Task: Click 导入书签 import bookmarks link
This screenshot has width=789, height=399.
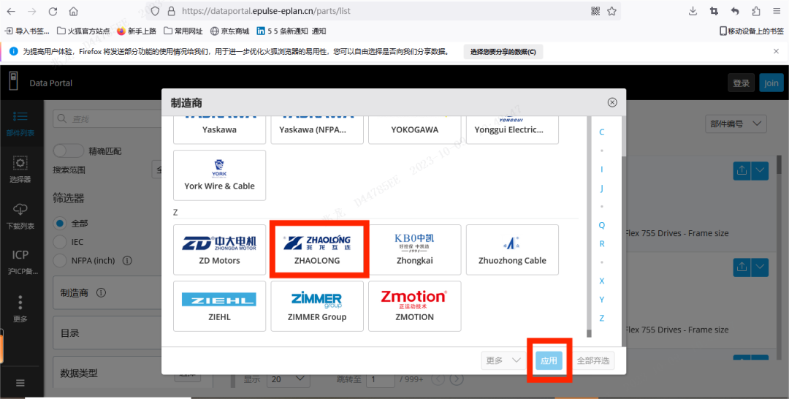Action: pyautogui.click(x=27, y=31)
